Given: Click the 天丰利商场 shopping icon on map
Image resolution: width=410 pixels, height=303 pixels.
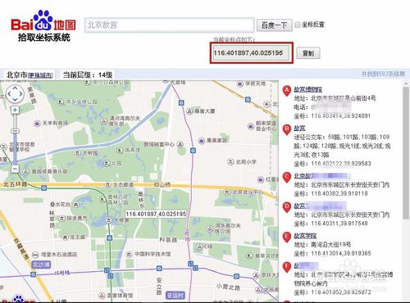Looking at the screenshot, I should pos(37,124).
